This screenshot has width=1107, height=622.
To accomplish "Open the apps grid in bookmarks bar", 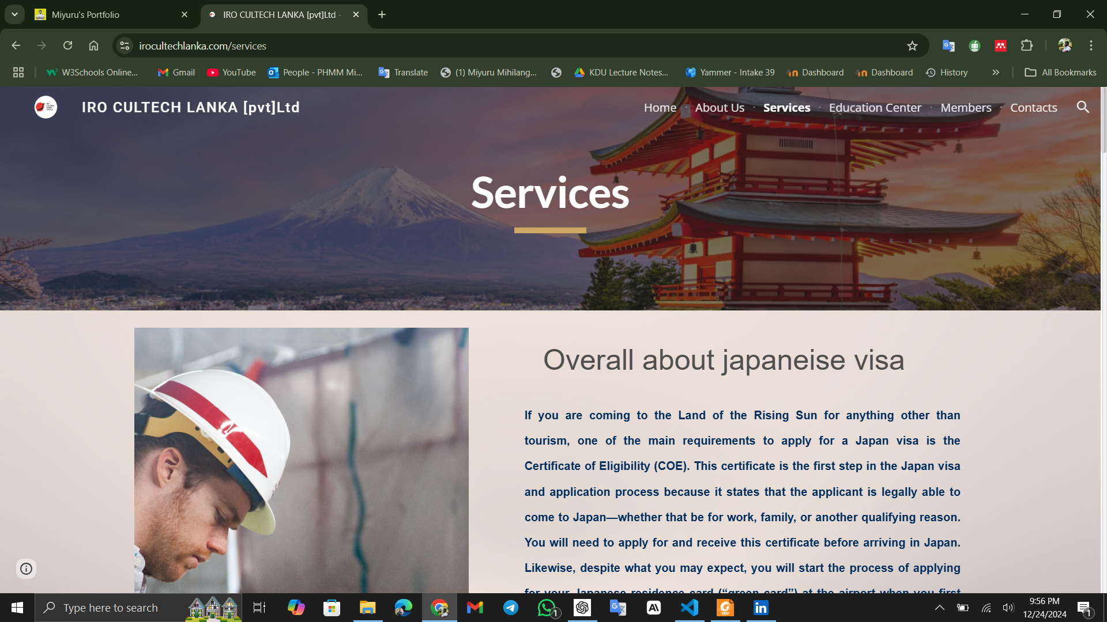I will click(18, 73).
